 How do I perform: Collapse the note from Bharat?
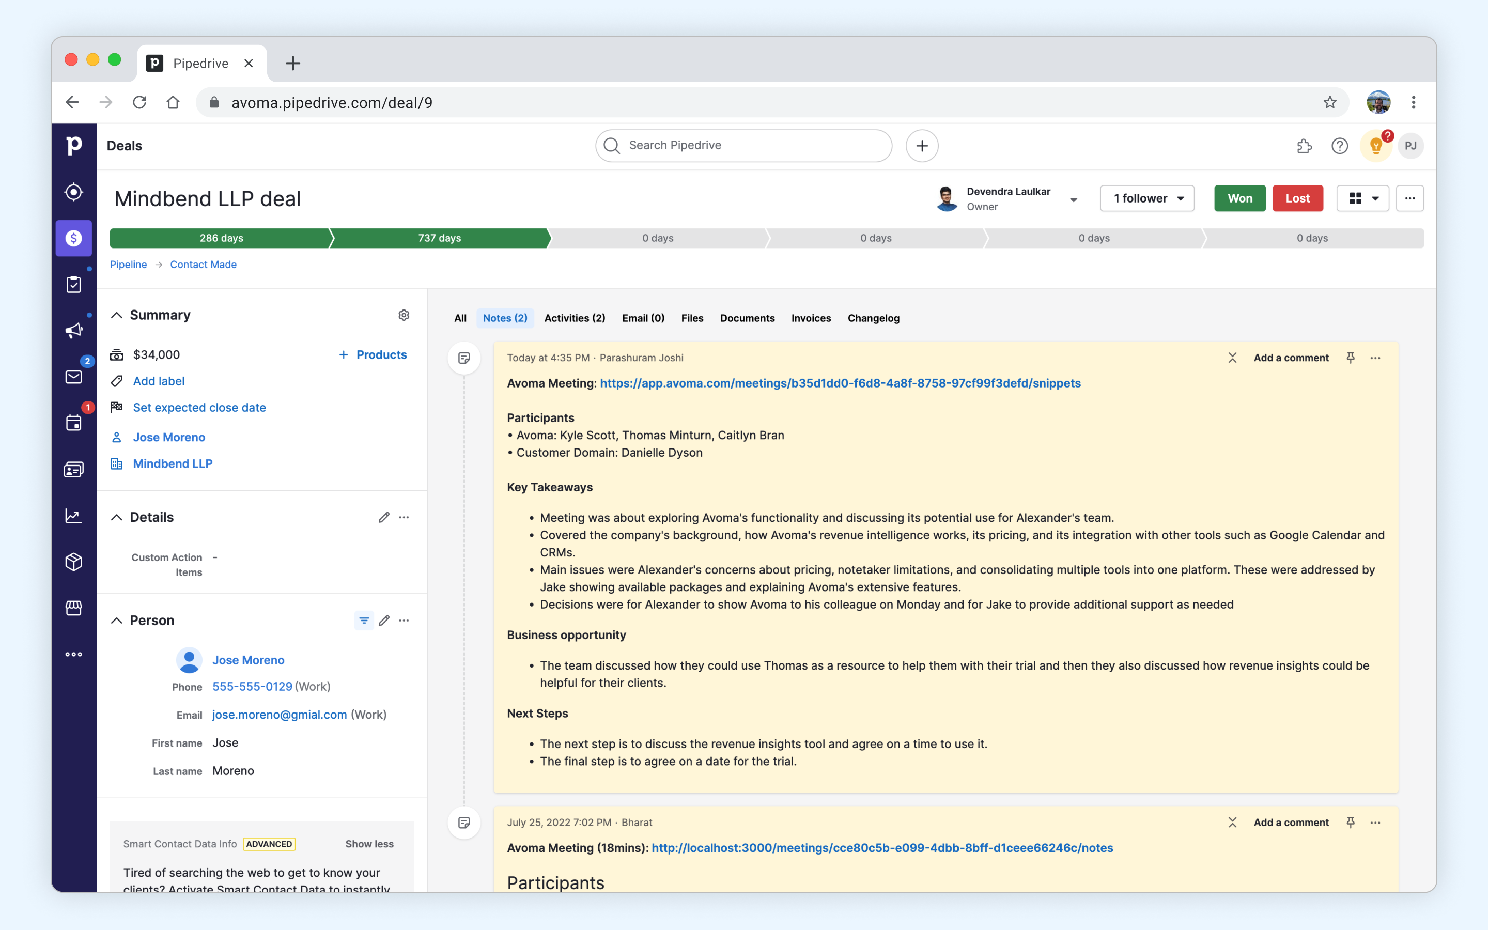click(x=1232, y=823)
